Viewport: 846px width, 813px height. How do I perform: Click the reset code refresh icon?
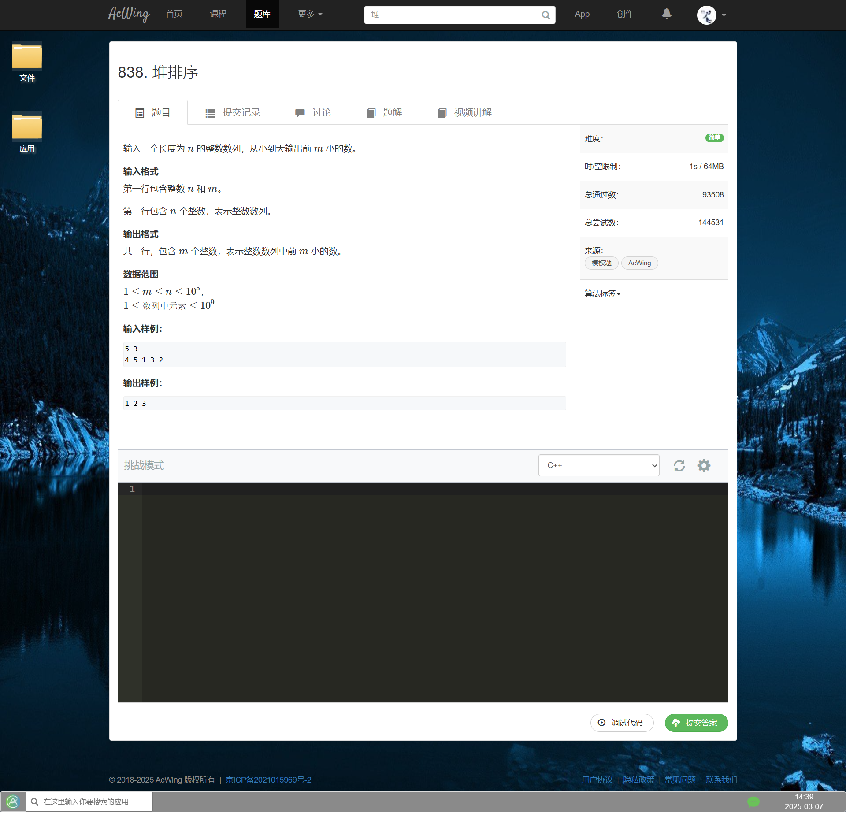[x=679, y=466]
